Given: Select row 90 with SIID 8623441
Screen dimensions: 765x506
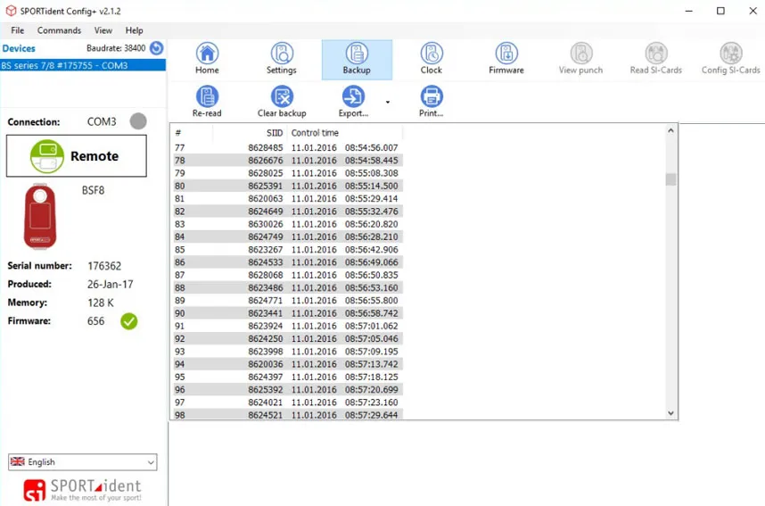Looking at the screenshot, I should pyautogui.click(x=288, y=313).
